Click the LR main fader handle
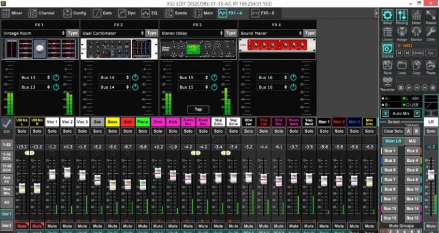 click(431, 175)
